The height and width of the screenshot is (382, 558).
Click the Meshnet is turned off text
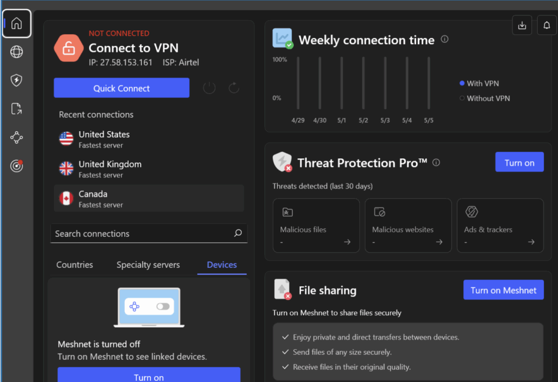coord(99,344)
